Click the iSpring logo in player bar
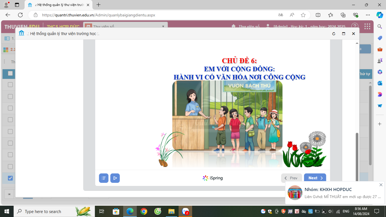The width and height of the screenshot is (386, 217). point(213,178)
